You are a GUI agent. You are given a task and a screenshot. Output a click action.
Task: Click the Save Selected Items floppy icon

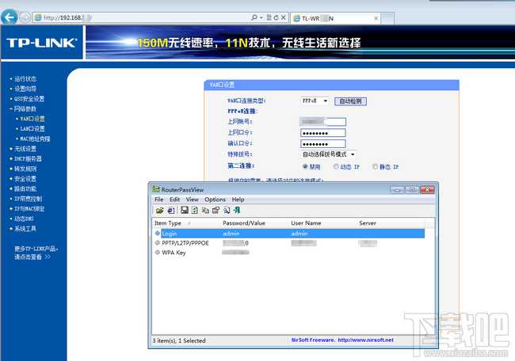tap(185, 210)
